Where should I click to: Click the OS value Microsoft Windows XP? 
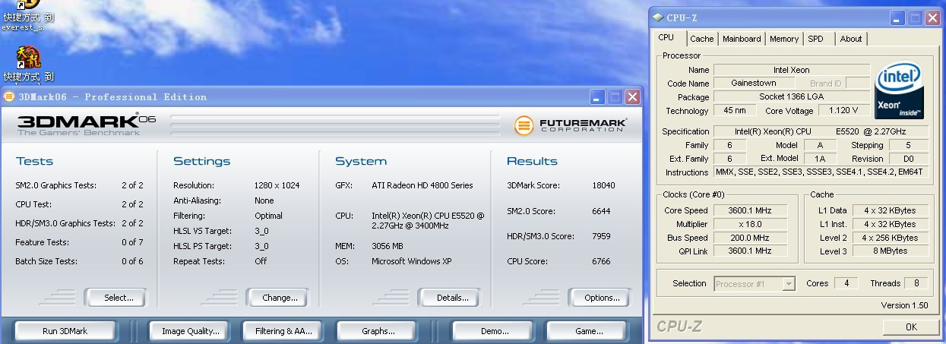coord(413,261)
